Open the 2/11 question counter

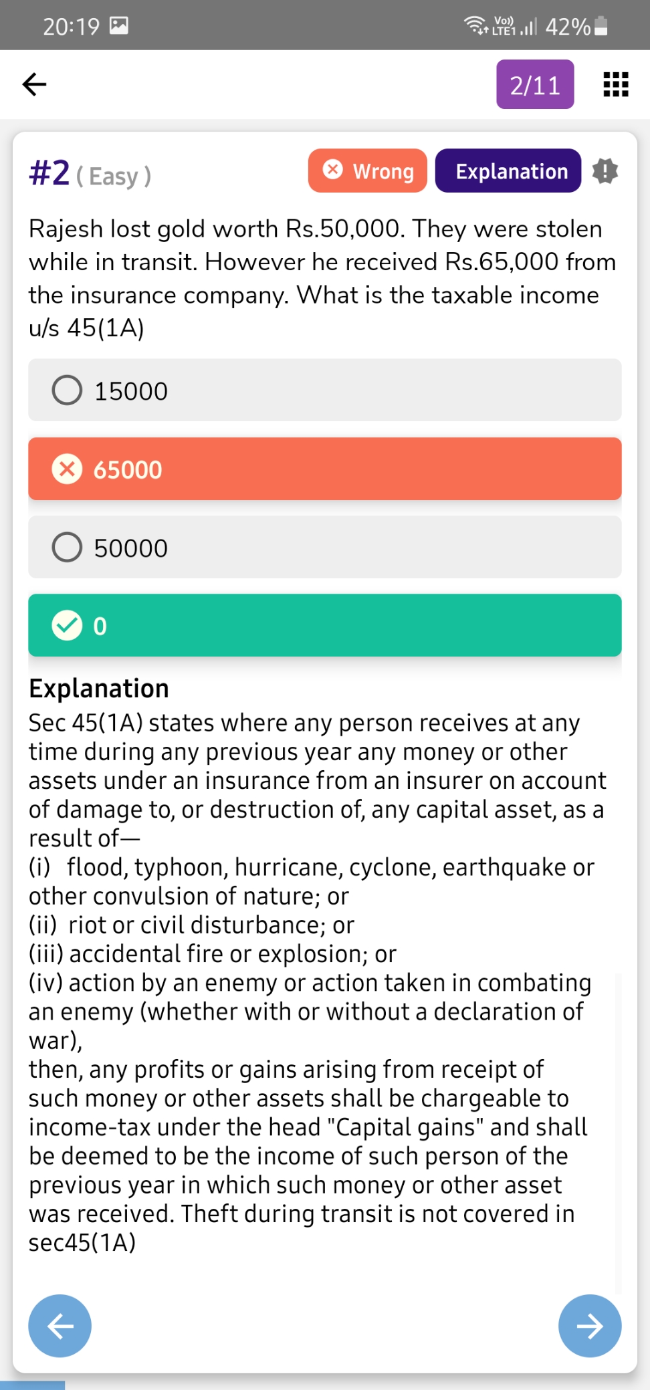point(535,85)
